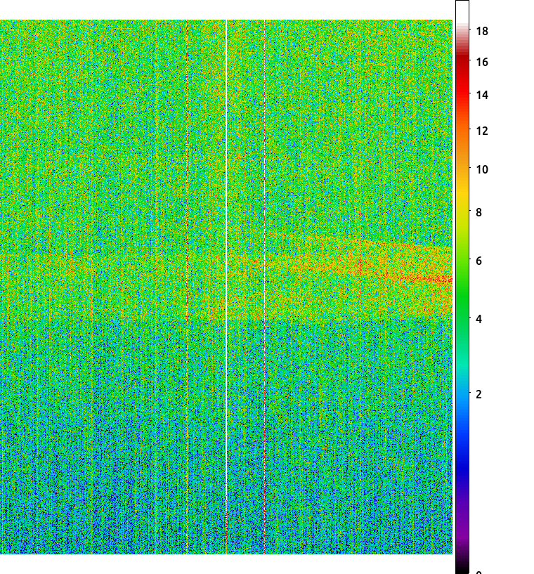Image resolution: width=534 pixels, height=574 pixels.
Task: Click the bright red vertical streak in heatmap
Action: click(x=188, y=287)
